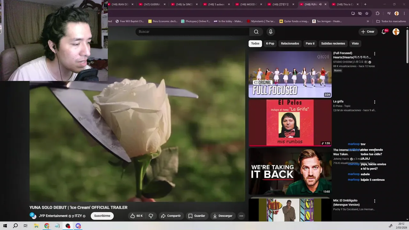
Task: Open Task View on the taskbar
Action: point(26,226)
